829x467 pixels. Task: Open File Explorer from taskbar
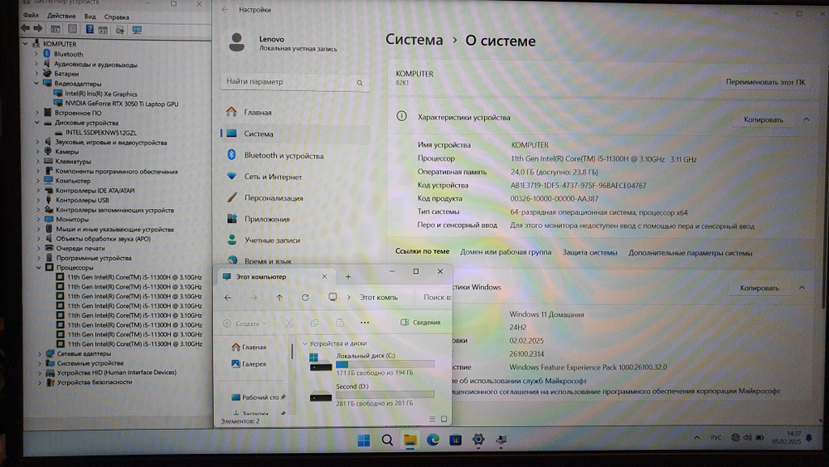410,440
